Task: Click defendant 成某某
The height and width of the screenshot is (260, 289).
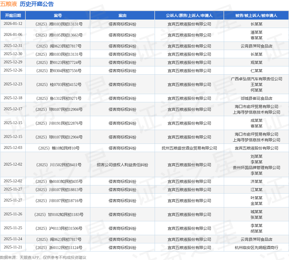Action: pyautogui.click(x=256, y=120)
